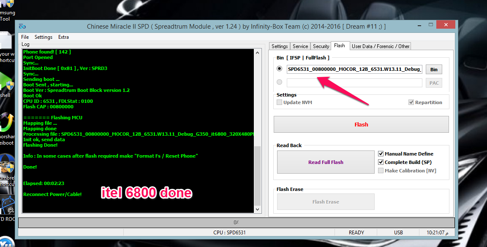The image size is (487, 247).
Task: Click the log scrollbar thumb
Action: tap(258, 176)
